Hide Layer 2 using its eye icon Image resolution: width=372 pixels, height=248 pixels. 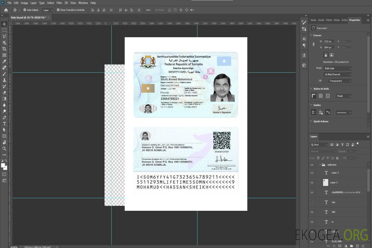312,173
